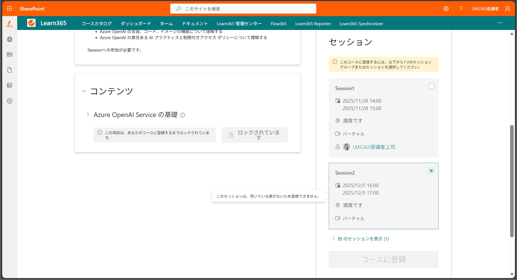The height and width of the screenshot is (280, 517).
Task: Expand the Azure OpenAI Service の基礎 item
Action: tap(88, 114)
